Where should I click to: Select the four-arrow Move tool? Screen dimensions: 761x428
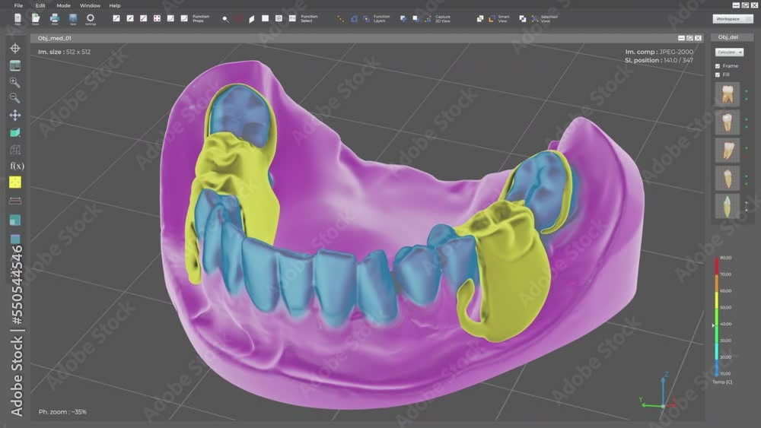[15, 116]
